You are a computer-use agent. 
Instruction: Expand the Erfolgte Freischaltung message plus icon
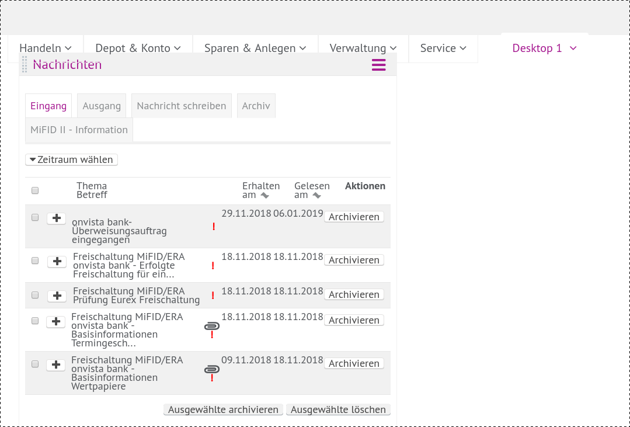point(57,261)
